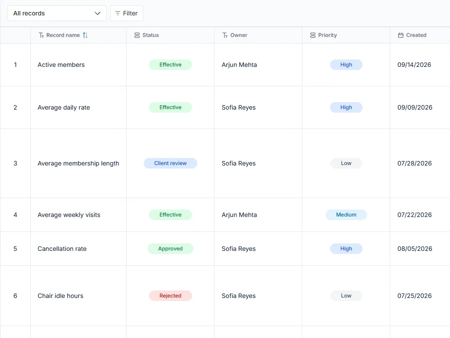This screenshot has height=338, width=450.
Task: Sort by the Record name sort arrows
Action: coord(85,35)
